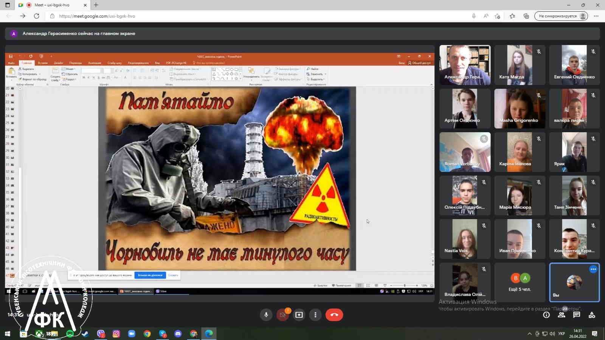Viewport: 605px width, 340px height.
Task: Open Viber from the taskbar
Action: tap(101, 334)
